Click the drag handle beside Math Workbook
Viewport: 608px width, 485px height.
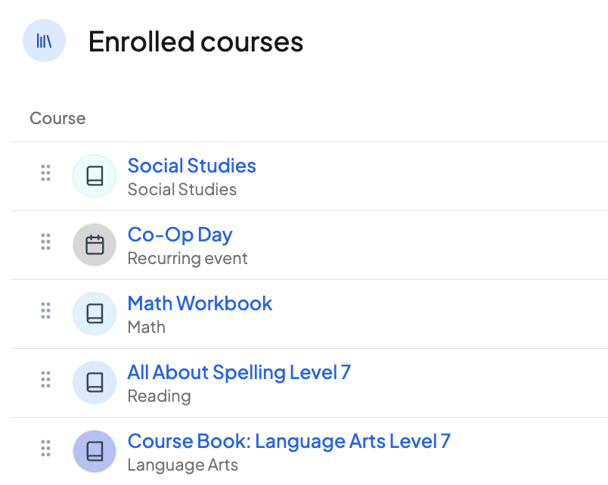click(x=45, y=310)
